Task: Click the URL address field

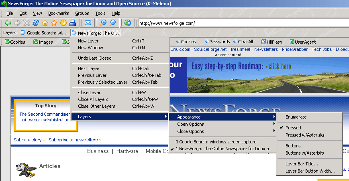Action: click(244, 23)
